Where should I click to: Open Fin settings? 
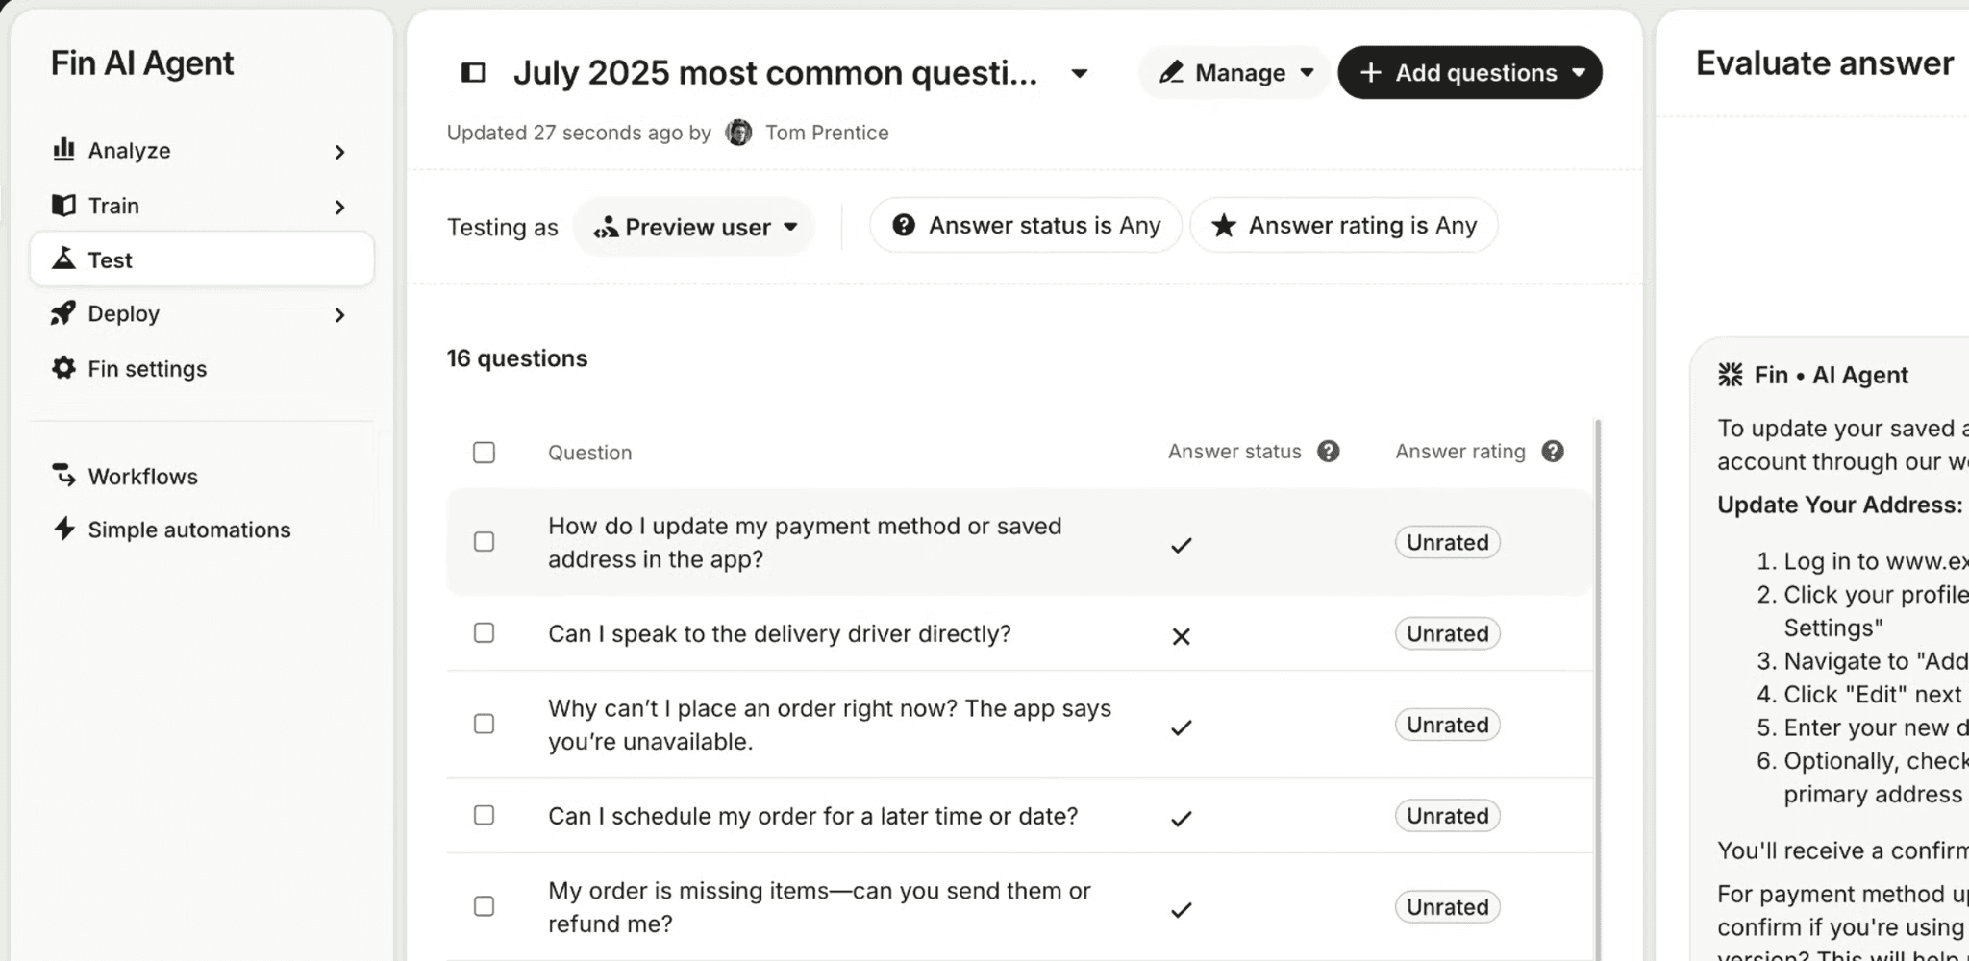[x=202, y=369]
